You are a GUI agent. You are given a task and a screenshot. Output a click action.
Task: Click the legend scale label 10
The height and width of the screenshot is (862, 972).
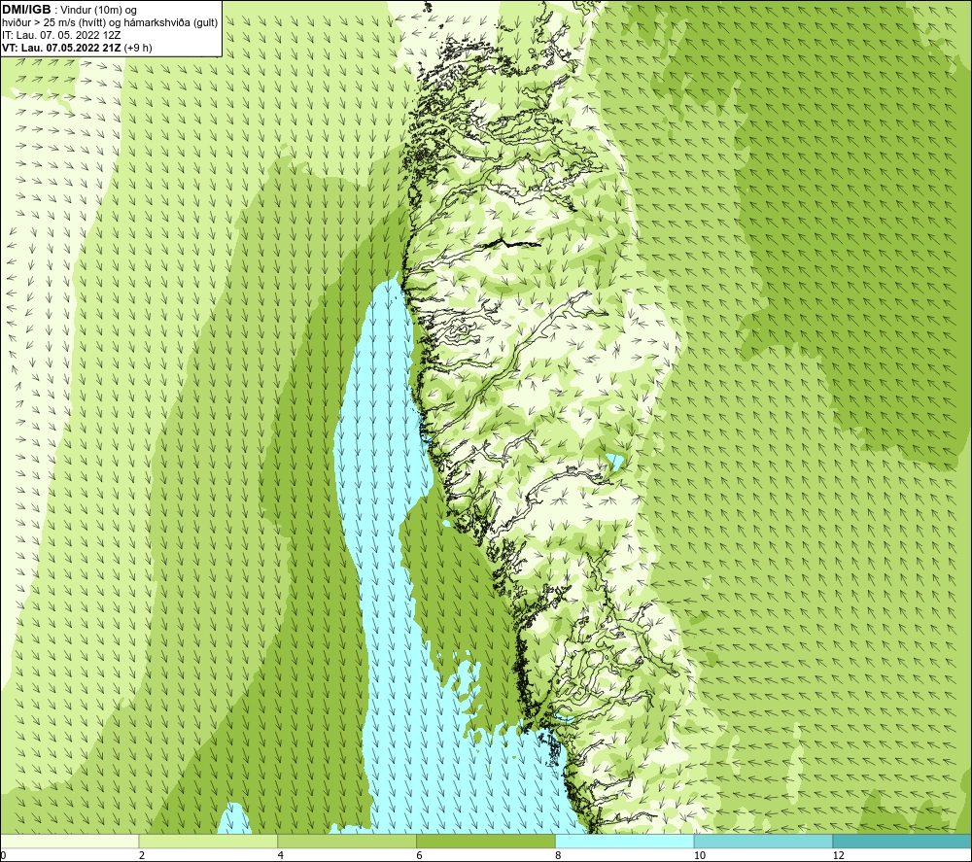pyautogui.click(x=699, y=855)
